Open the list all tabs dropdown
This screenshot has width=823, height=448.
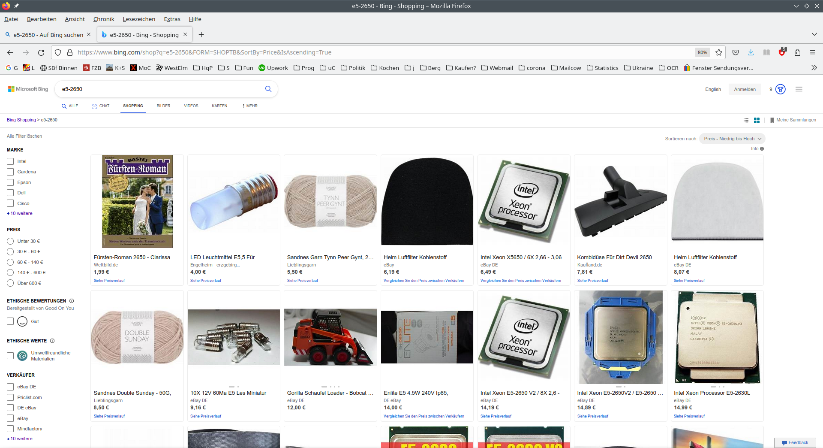pos(814,34)
